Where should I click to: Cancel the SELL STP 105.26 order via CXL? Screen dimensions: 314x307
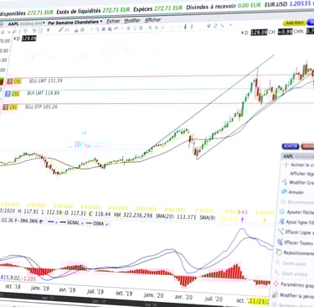tap(13, 107)
